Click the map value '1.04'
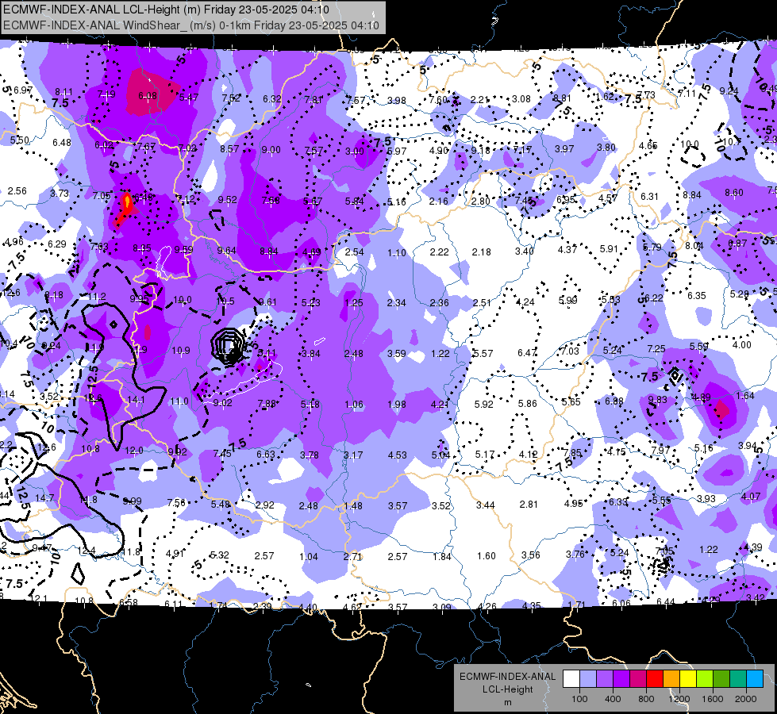Screen dimensions: 777x714 coord(309,557)
